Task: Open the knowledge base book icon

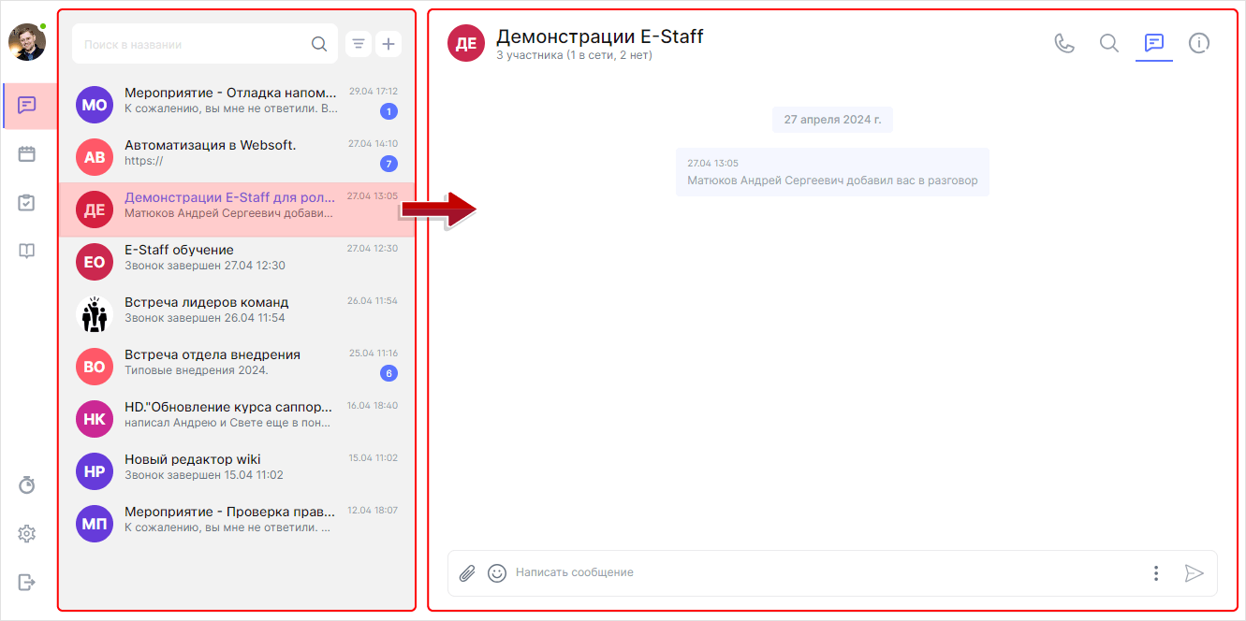Action: (x=27, y=250)
